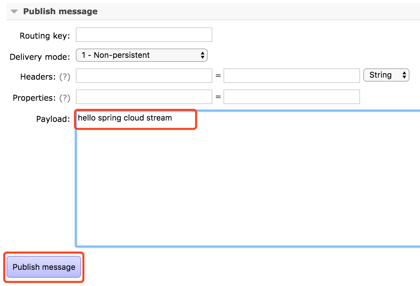Click the Properties value input field
This screenshot has width=420, height=286.
(292, 97)
